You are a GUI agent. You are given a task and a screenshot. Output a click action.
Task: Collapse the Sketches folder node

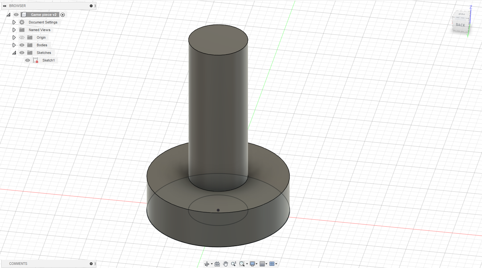tap(14, 53)
